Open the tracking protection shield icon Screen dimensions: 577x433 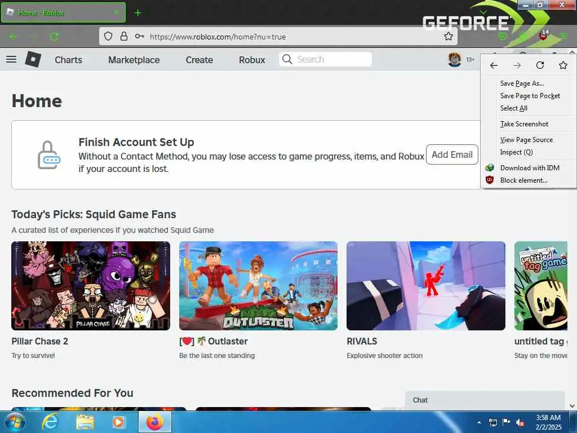tap(108, 37)
